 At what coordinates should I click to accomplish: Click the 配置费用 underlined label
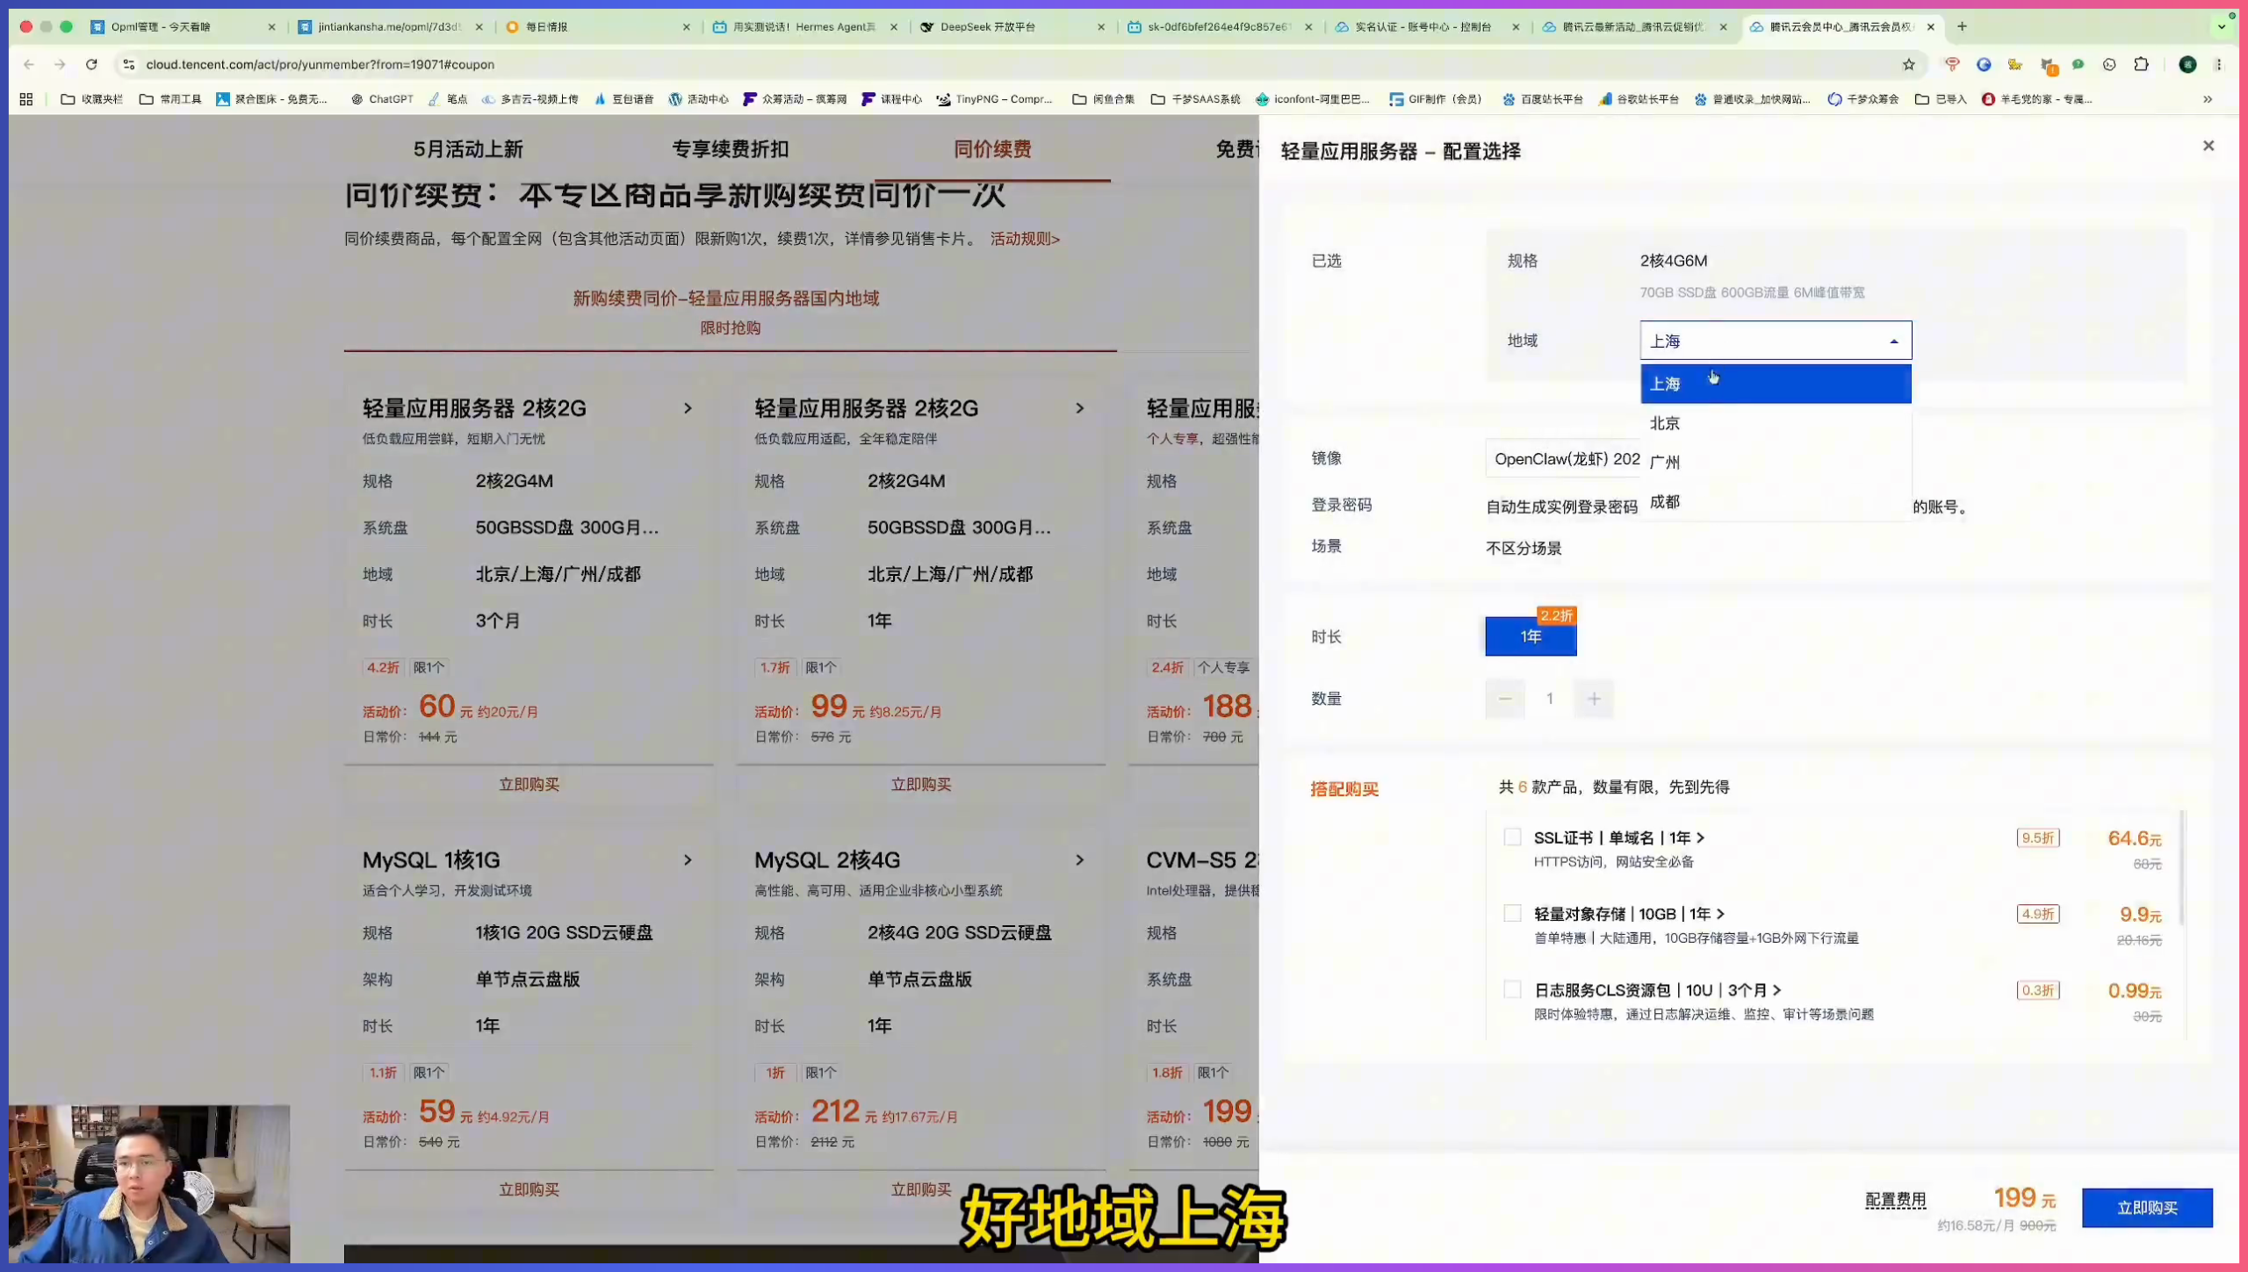click(1895, 1199)
